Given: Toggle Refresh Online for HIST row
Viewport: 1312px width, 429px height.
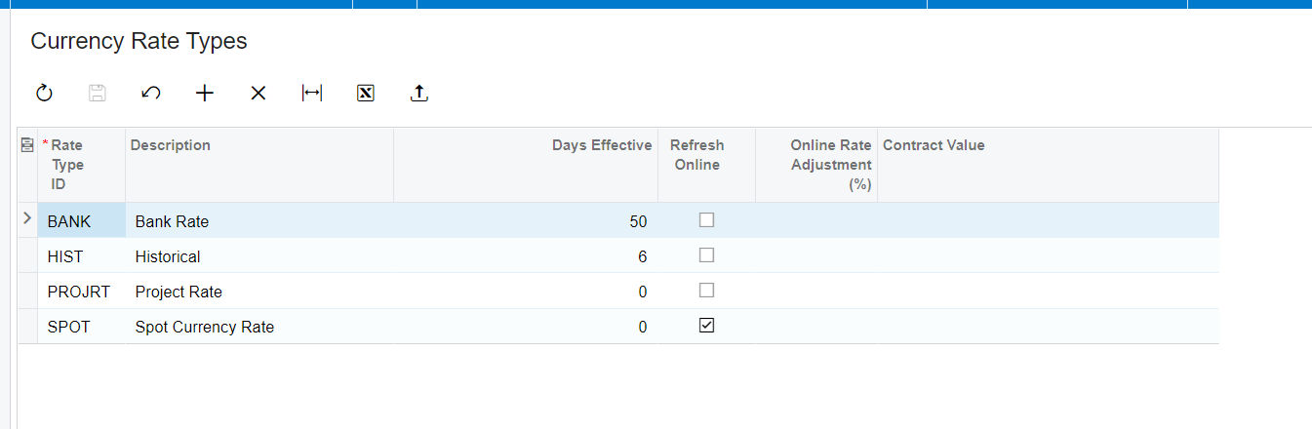Looking at the screenshot, I should (x=706, y=255).
